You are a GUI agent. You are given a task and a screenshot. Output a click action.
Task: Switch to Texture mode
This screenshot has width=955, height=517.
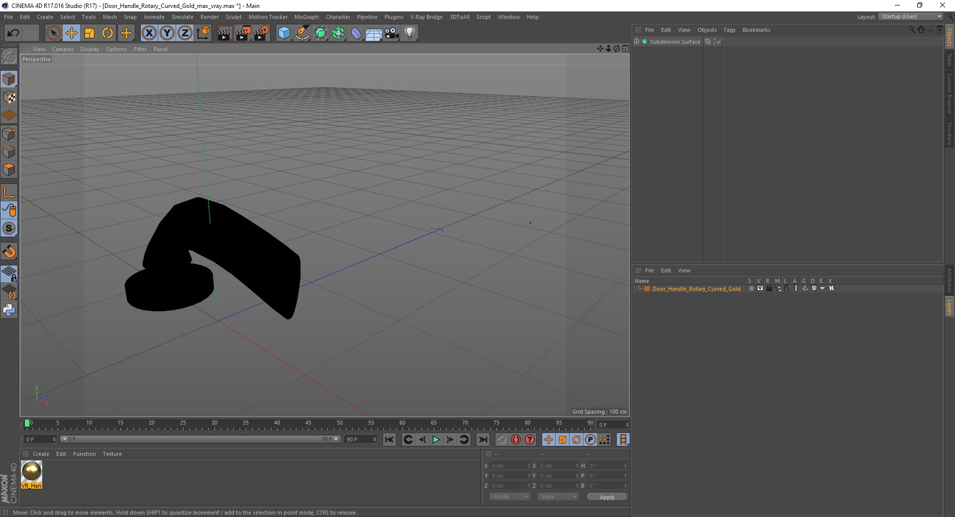[9, 97]
